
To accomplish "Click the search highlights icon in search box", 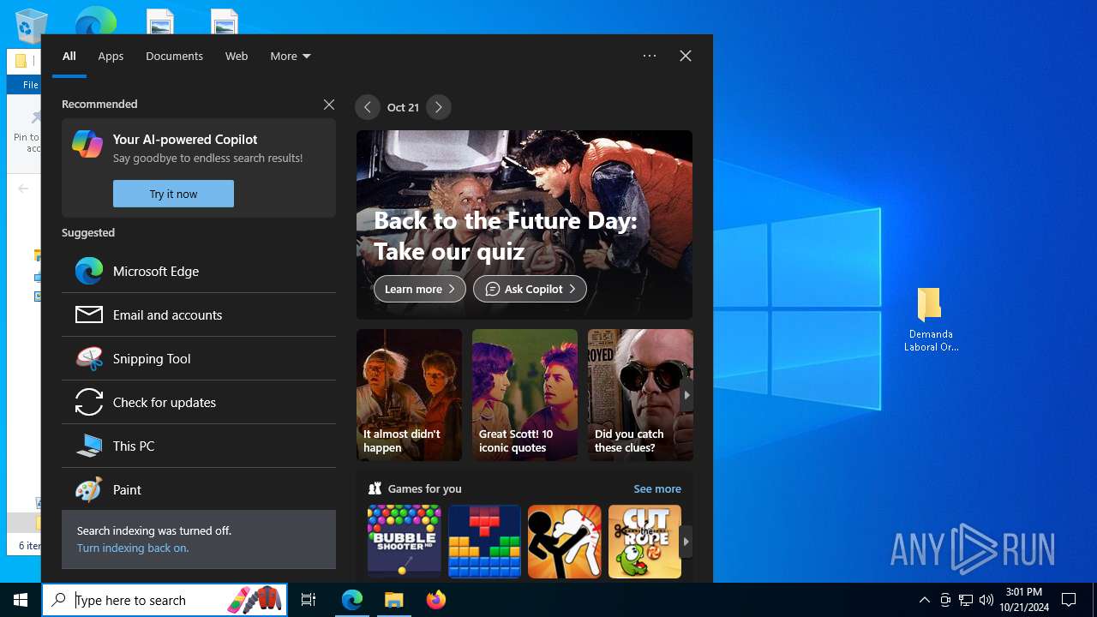I will click(256, 600).
